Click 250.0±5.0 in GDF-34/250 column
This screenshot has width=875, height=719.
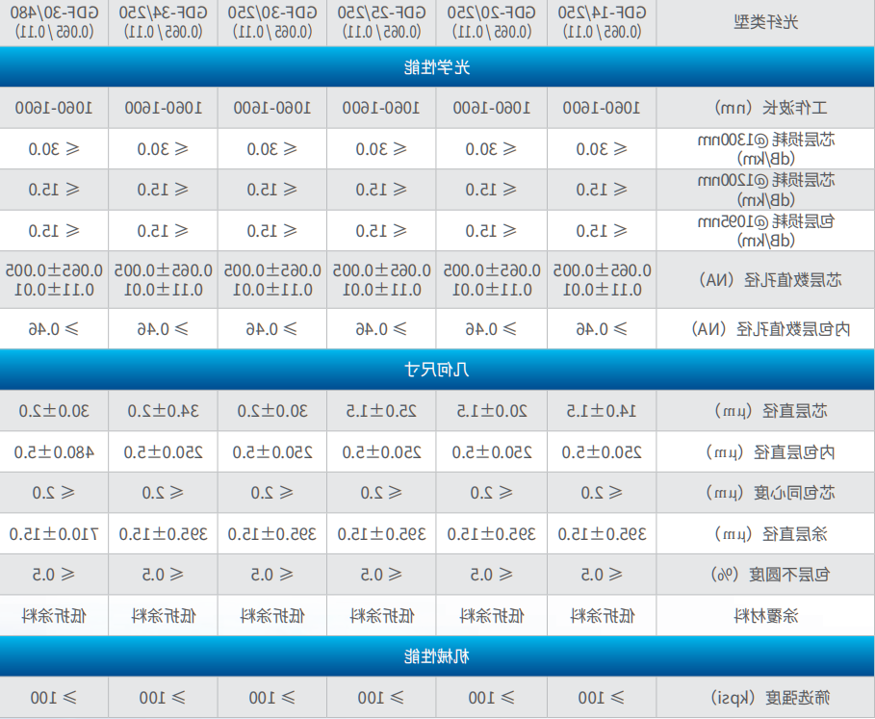[163, 451]
